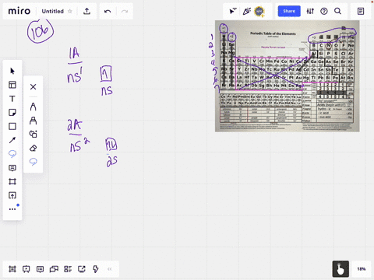Collapse the bottom toolbar chevrons
This screenshot has width=374, height=280.
tap(110, 269)
